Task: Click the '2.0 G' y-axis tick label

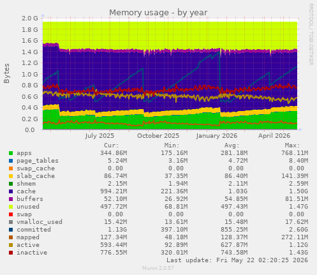Action: point(30,18)
